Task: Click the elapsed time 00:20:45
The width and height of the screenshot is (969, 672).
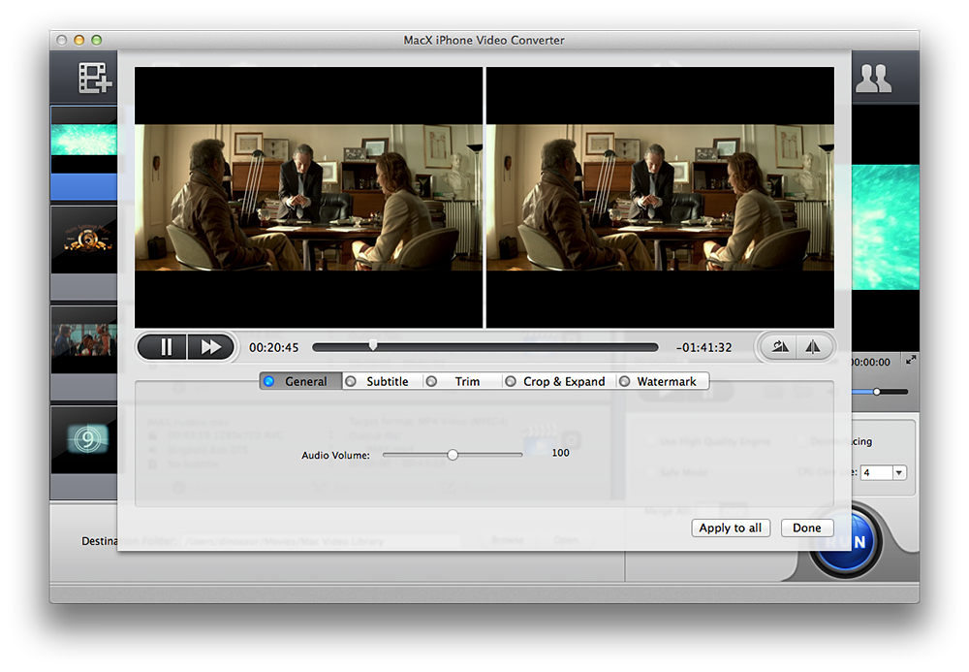Action: click(x=274, y=348)
